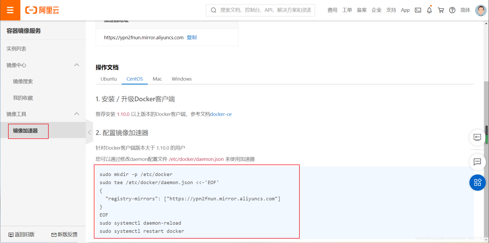
Task: Click the 容器镜像服务 sidebar title
Action: [24, 31]
